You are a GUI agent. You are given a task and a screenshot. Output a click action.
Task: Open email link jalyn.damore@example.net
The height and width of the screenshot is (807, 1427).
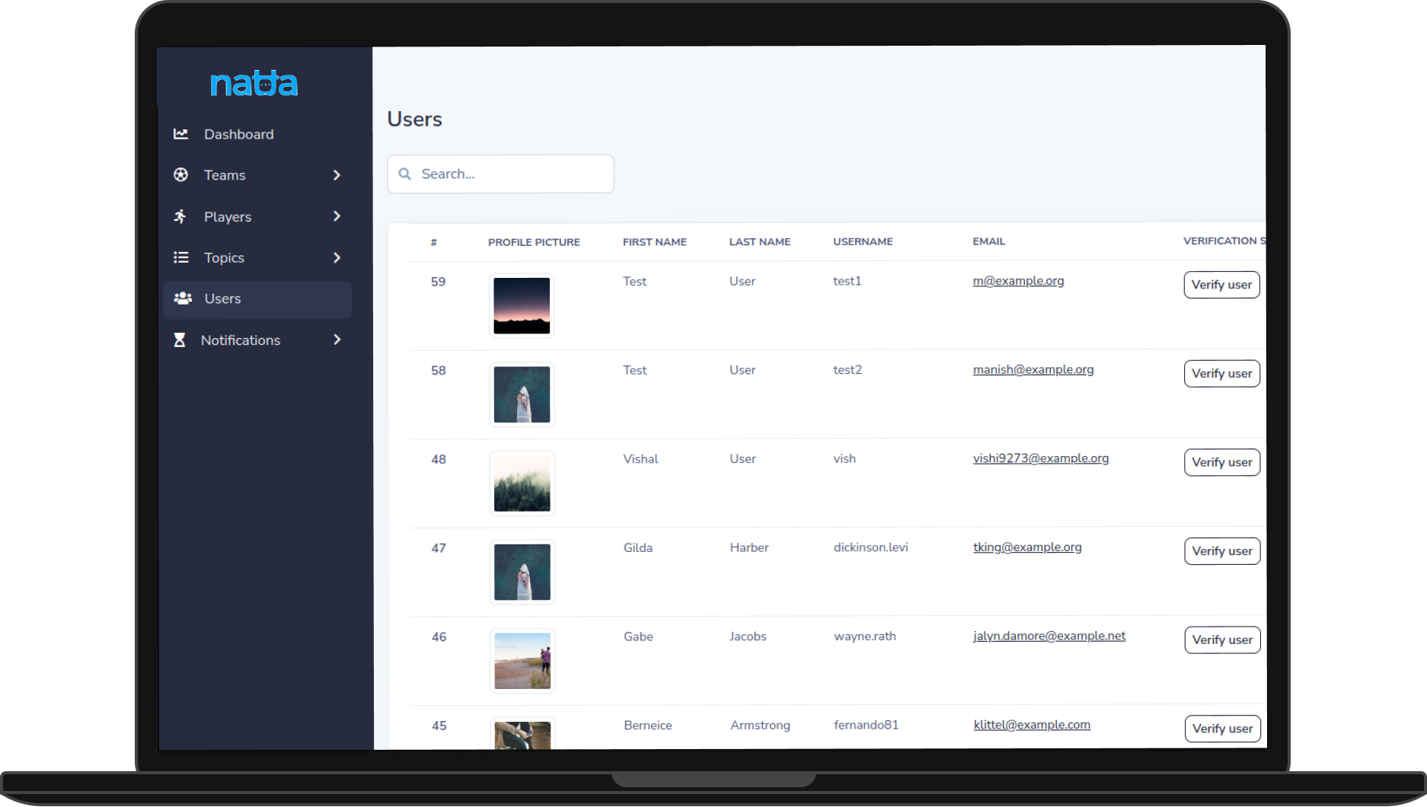pos(1049,636)
